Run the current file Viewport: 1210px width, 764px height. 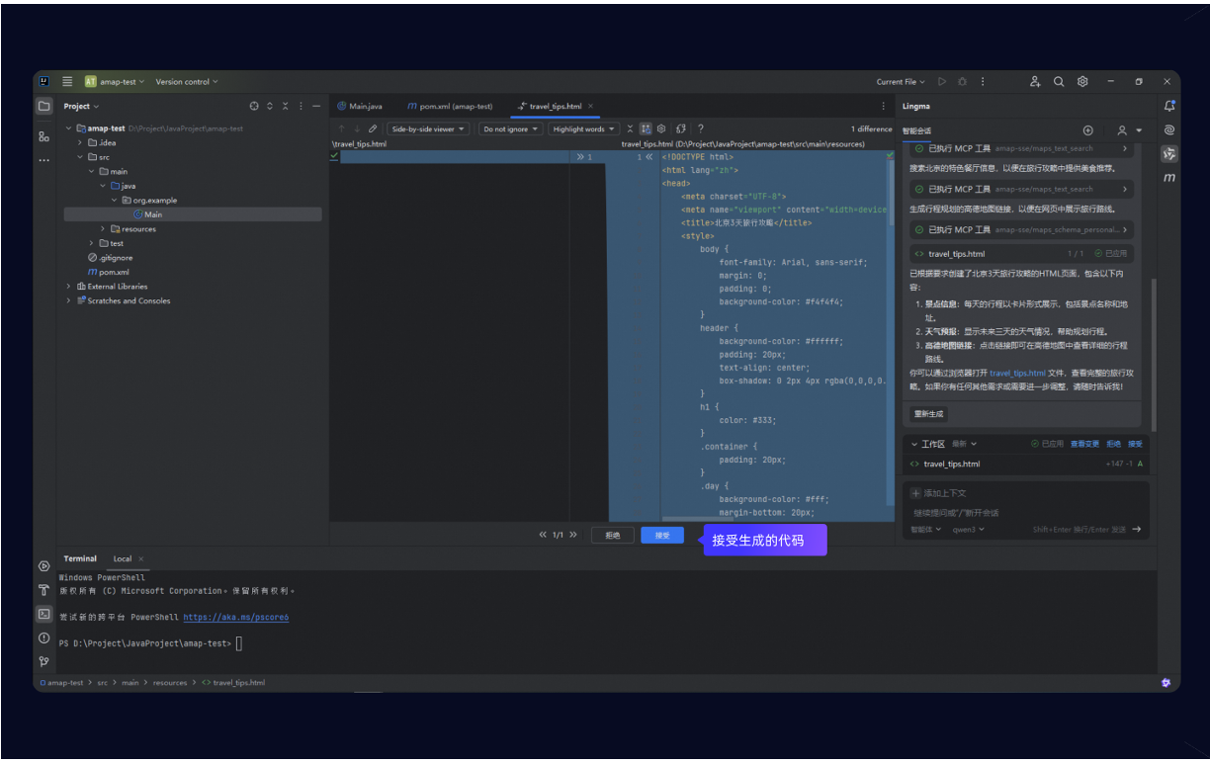click(942, 82)
